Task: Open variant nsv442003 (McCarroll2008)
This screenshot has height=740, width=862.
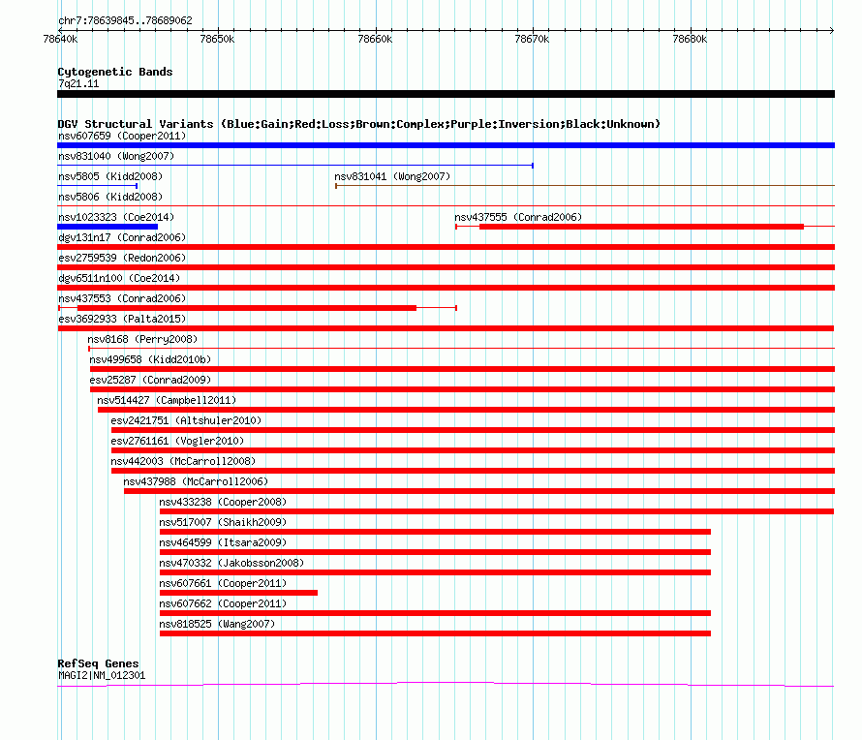Action: pos(183,461)
